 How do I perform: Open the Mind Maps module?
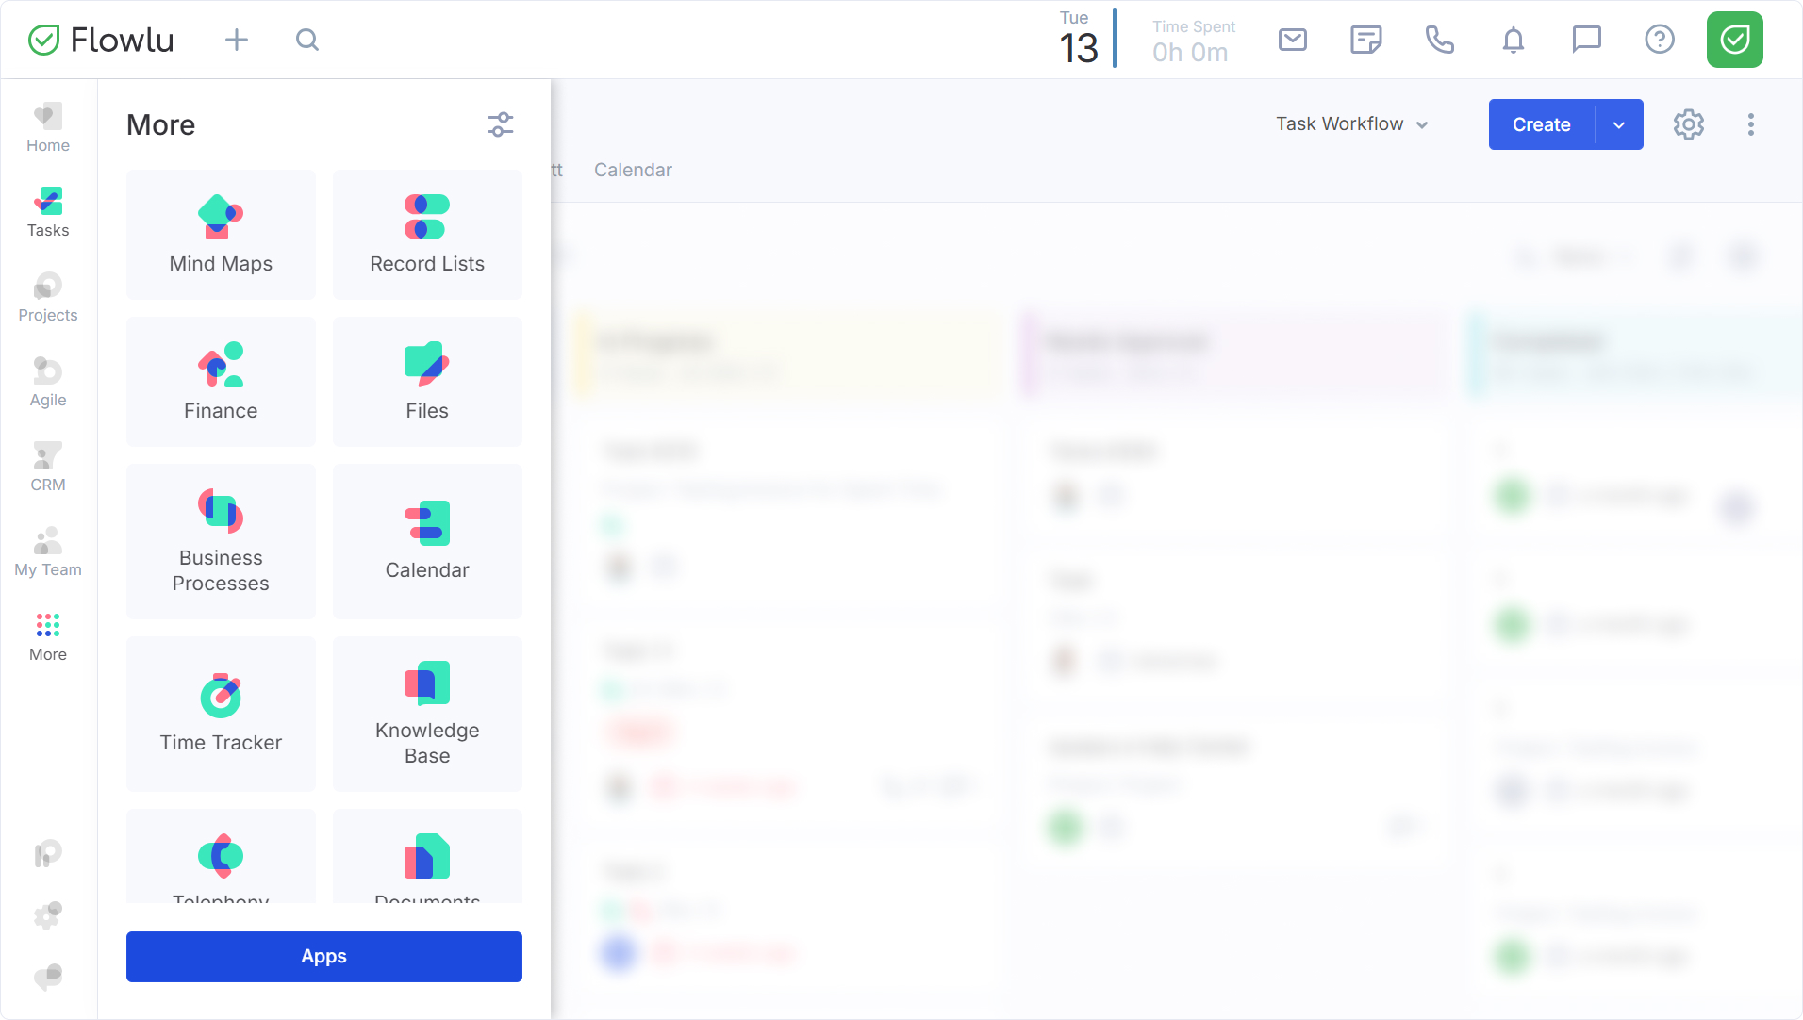[221, 235]
